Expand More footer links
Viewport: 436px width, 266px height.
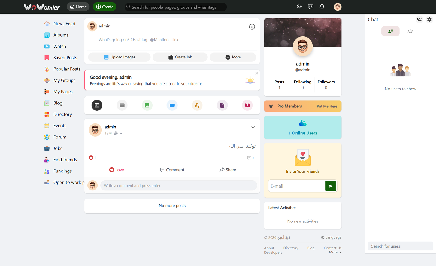(335, 252)
